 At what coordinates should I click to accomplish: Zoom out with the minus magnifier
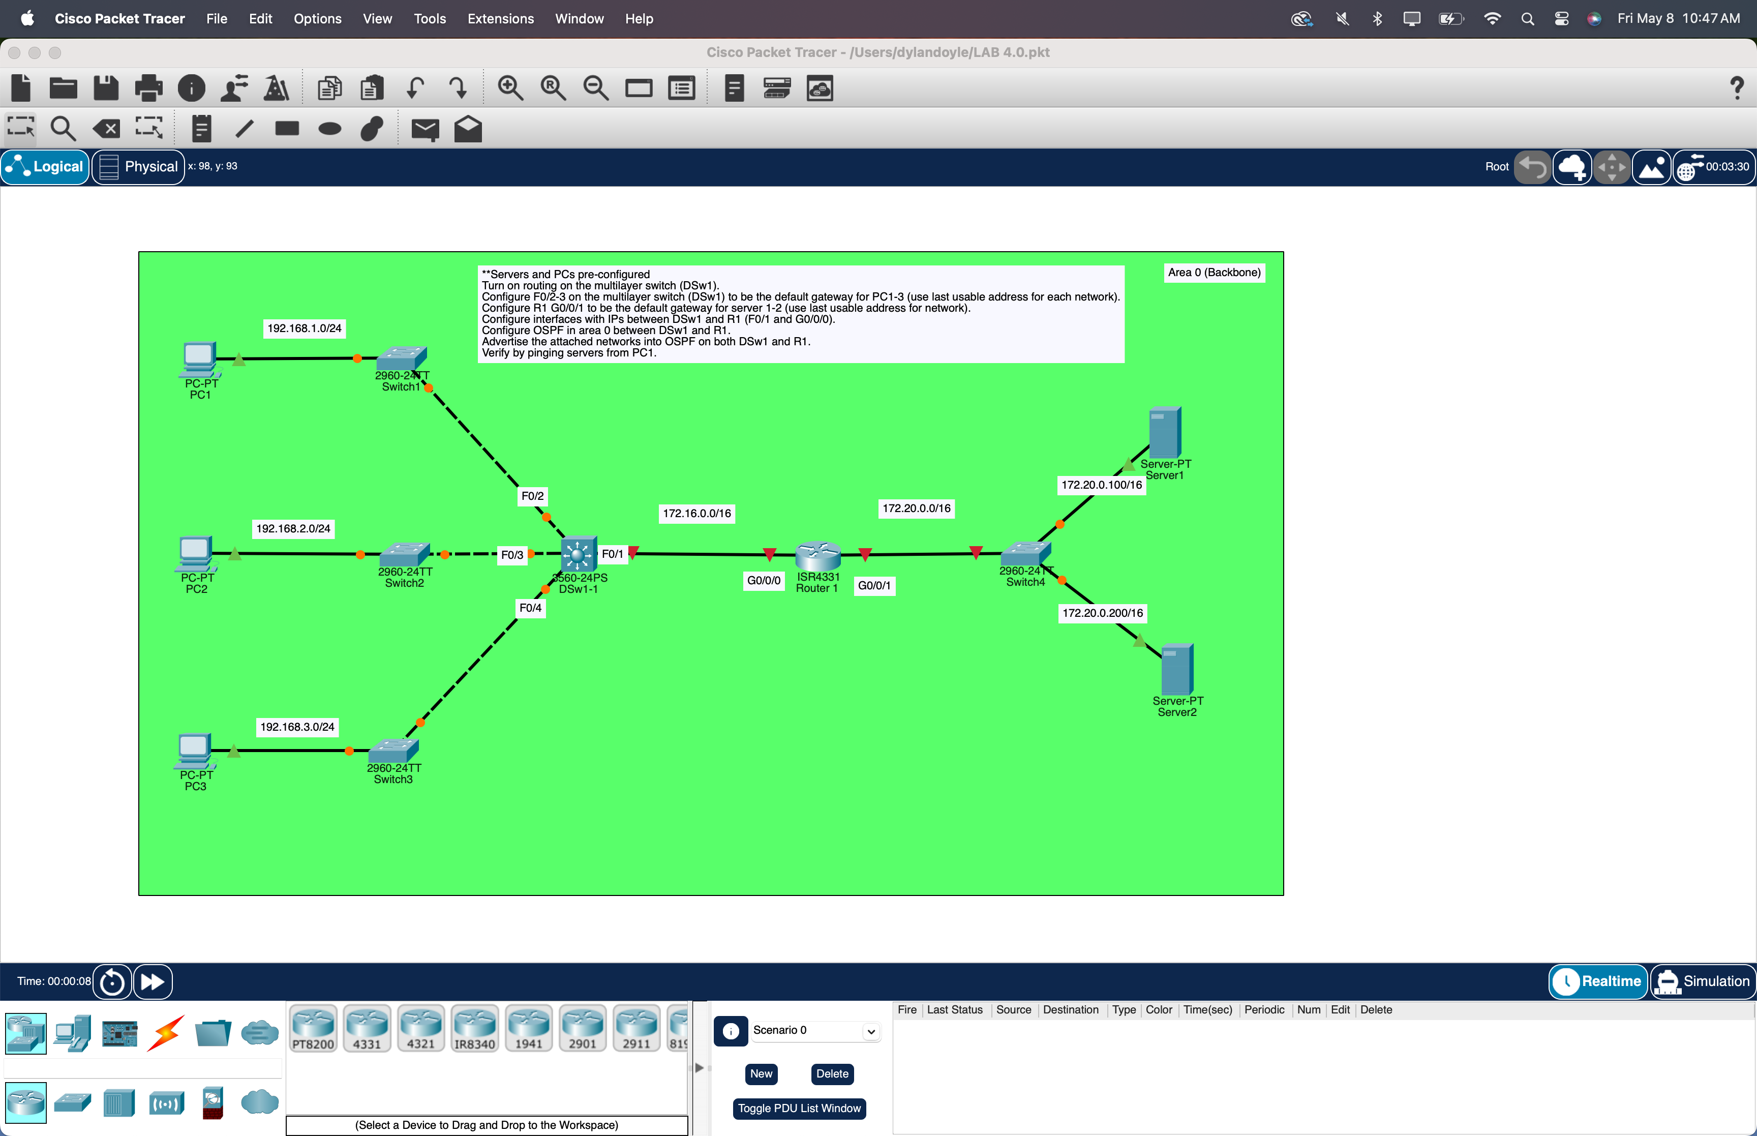596,88
